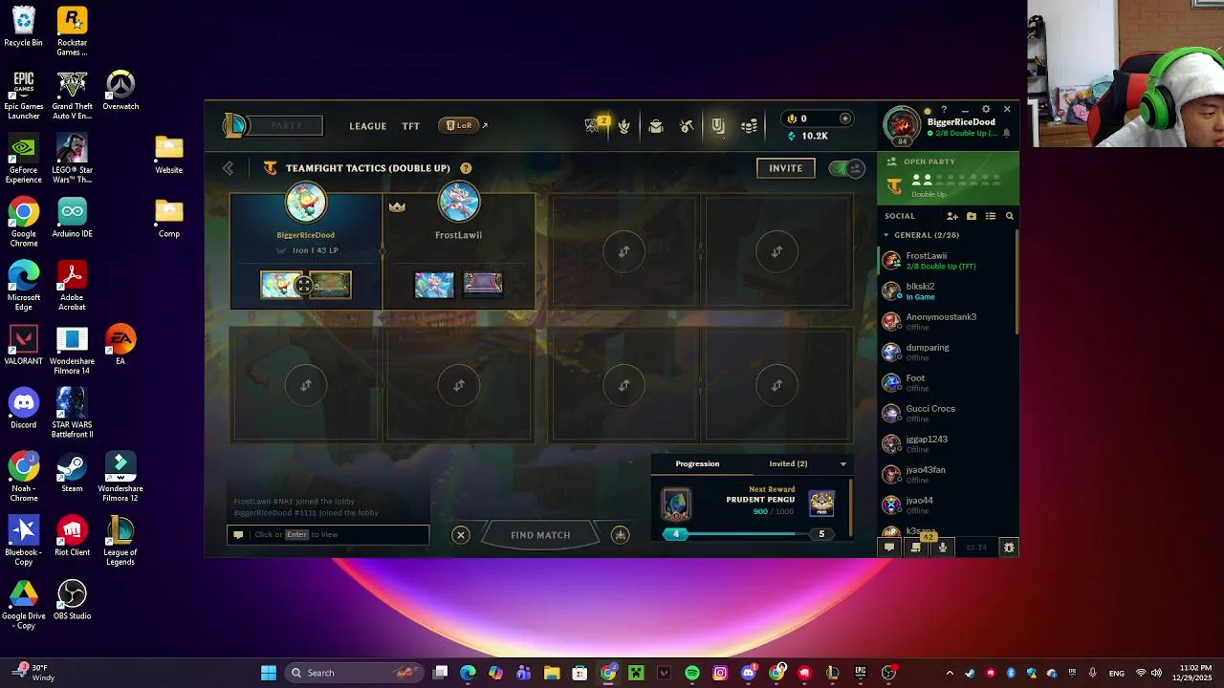Open the Collection backpack icon
1224x688 pixels.
coord(656,126)
